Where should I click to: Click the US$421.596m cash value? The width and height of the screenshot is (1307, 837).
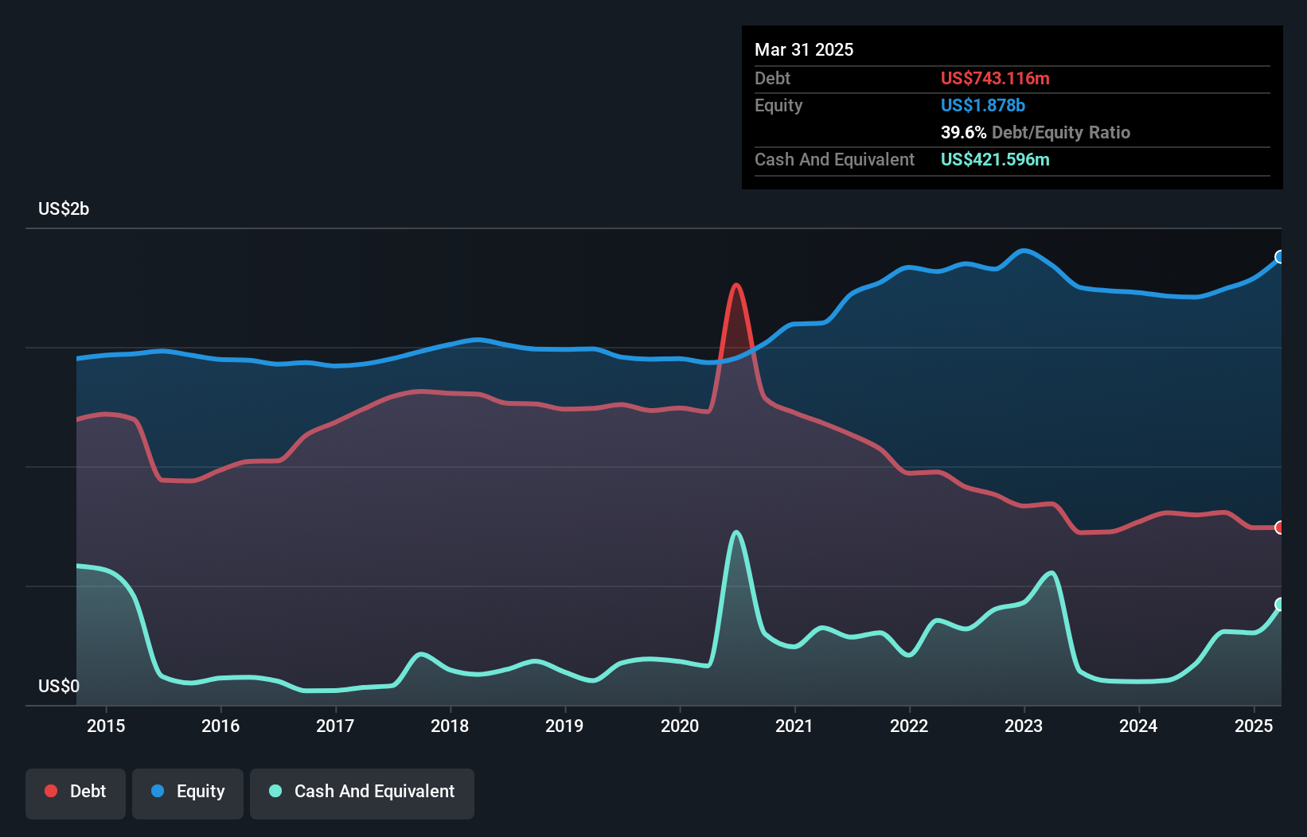click(995, 159)
